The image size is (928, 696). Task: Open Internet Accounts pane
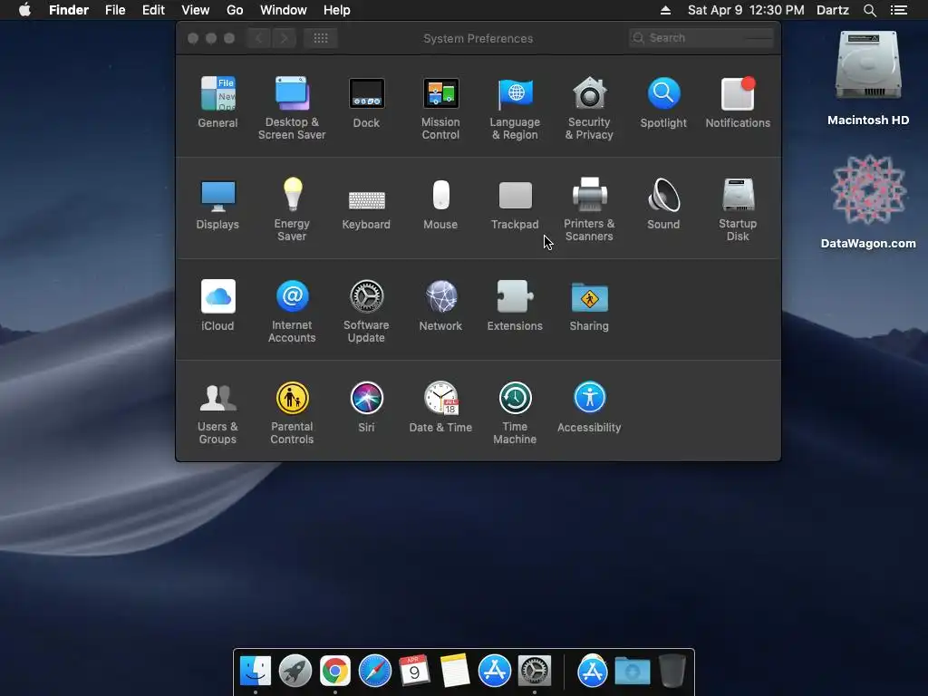click(292, 311)
